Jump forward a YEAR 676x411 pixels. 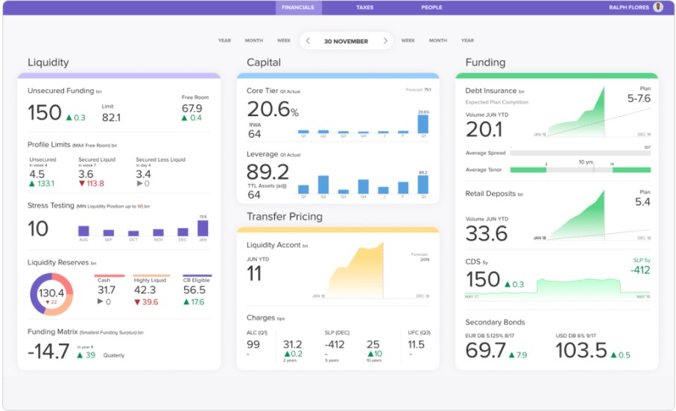click(467, 40)
